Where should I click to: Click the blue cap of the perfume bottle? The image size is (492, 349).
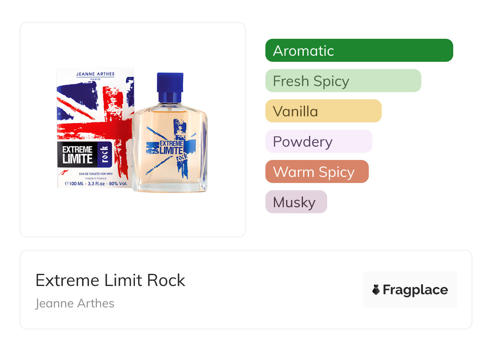(x=170, y=87)
